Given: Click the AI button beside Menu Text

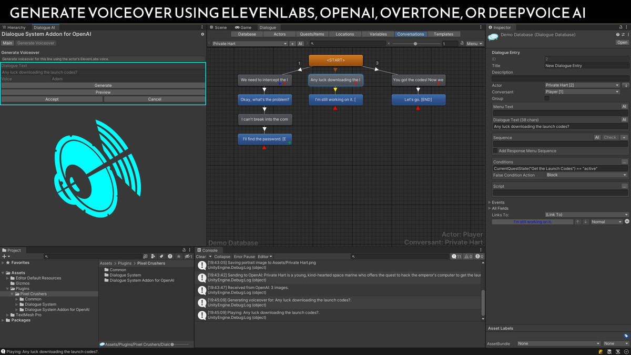Looking at the screenshot, I should (x=624, y=107).
